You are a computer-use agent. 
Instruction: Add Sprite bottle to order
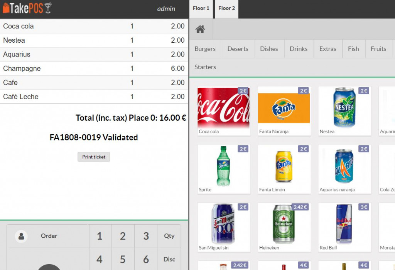[x=224, y=168]
